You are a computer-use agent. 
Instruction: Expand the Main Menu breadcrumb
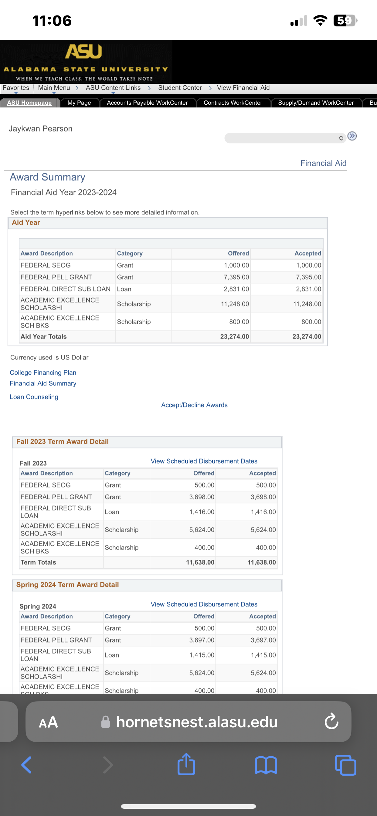click(54, 88)
